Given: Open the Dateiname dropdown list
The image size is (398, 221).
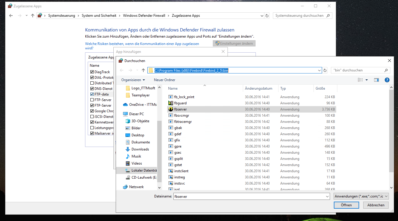Looking at the screenshot, I should point(327,196).
